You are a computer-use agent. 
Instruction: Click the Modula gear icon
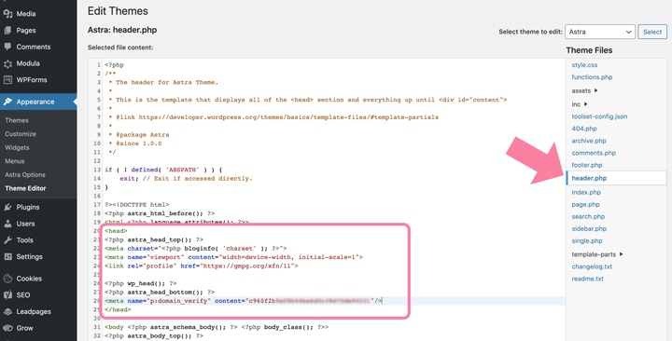7,63
